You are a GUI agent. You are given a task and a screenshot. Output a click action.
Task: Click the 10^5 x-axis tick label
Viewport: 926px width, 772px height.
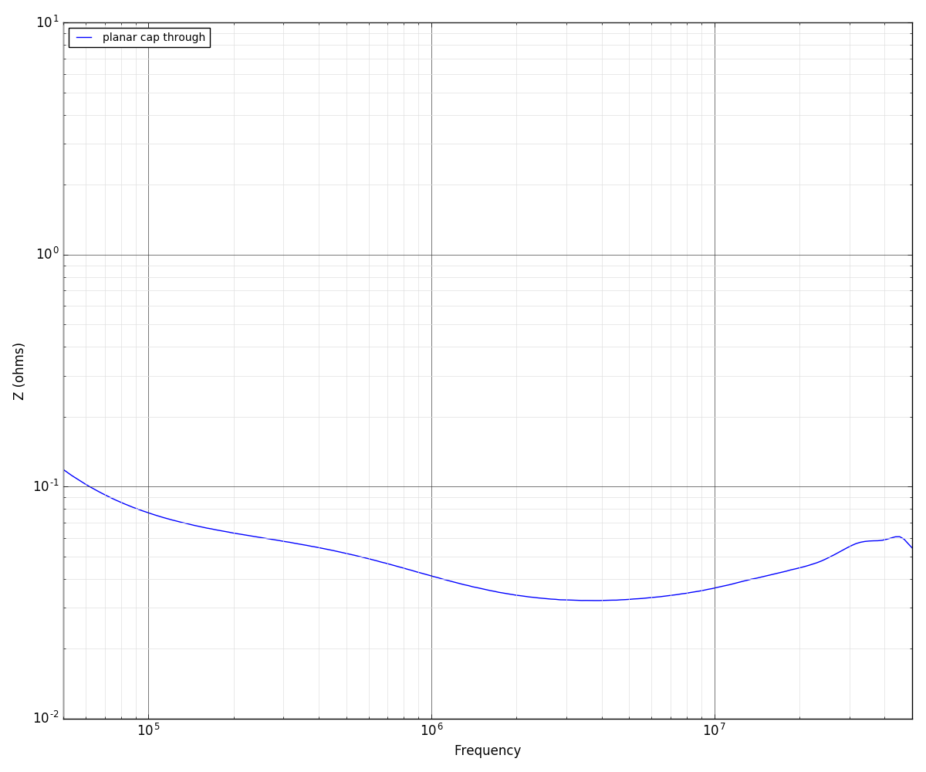[x=148, y=730]
